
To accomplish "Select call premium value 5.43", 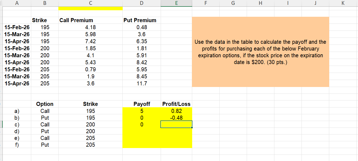I will 90,62.
